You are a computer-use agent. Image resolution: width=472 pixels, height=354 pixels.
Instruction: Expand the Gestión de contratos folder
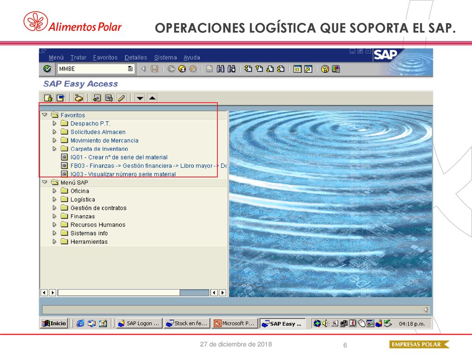(54, 208)
